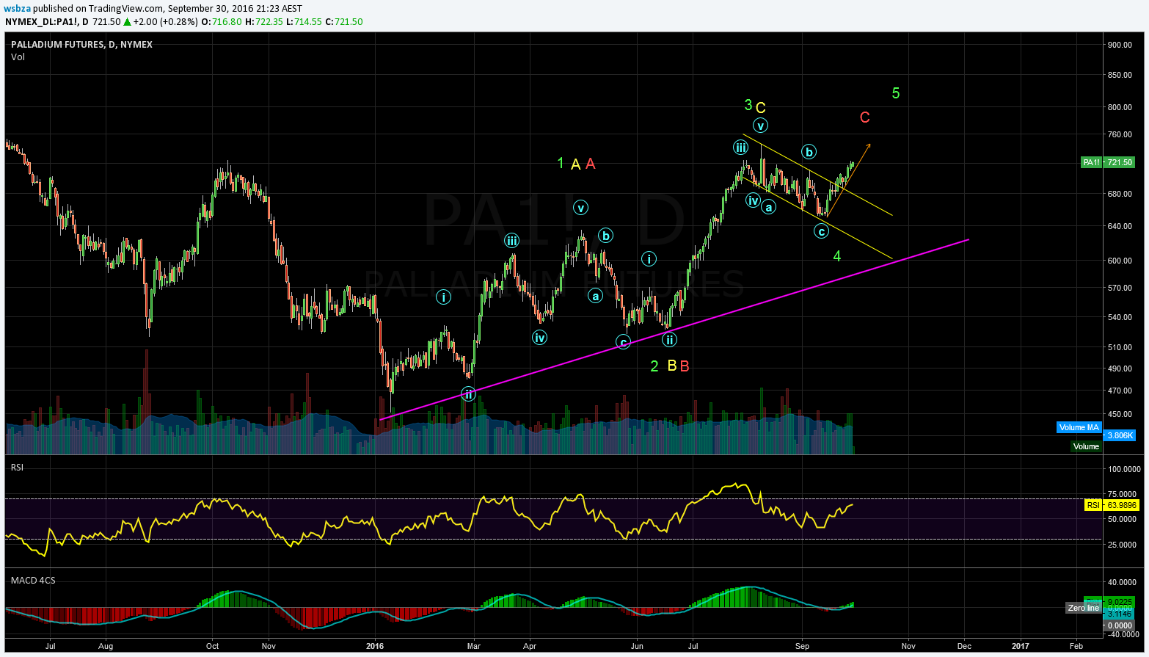Click the -40.0000 MACD axis label
The width and height of the screenshot is (1149, 657).
1123,635
